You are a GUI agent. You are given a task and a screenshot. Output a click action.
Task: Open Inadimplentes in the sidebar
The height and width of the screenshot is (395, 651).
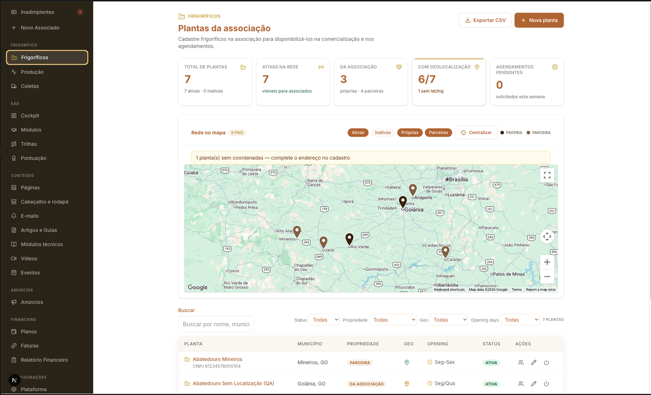coord(47,12)
